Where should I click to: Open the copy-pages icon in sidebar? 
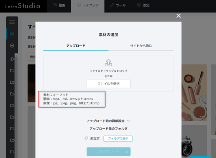[12, 59]
